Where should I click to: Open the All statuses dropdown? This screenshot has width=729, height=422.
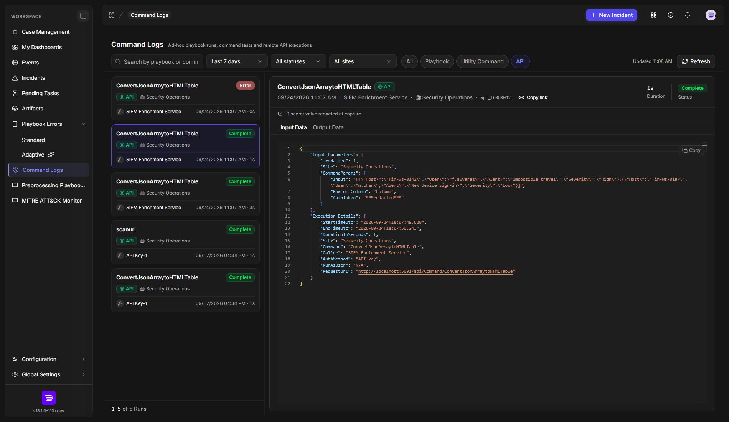coord(298,61)
